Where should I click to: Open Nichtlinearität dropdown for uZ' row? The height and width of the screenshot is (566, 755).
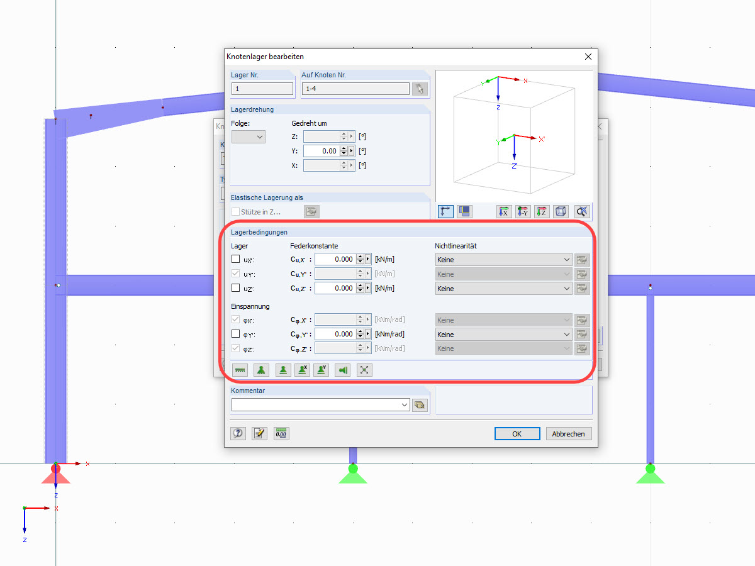(504, 289)
